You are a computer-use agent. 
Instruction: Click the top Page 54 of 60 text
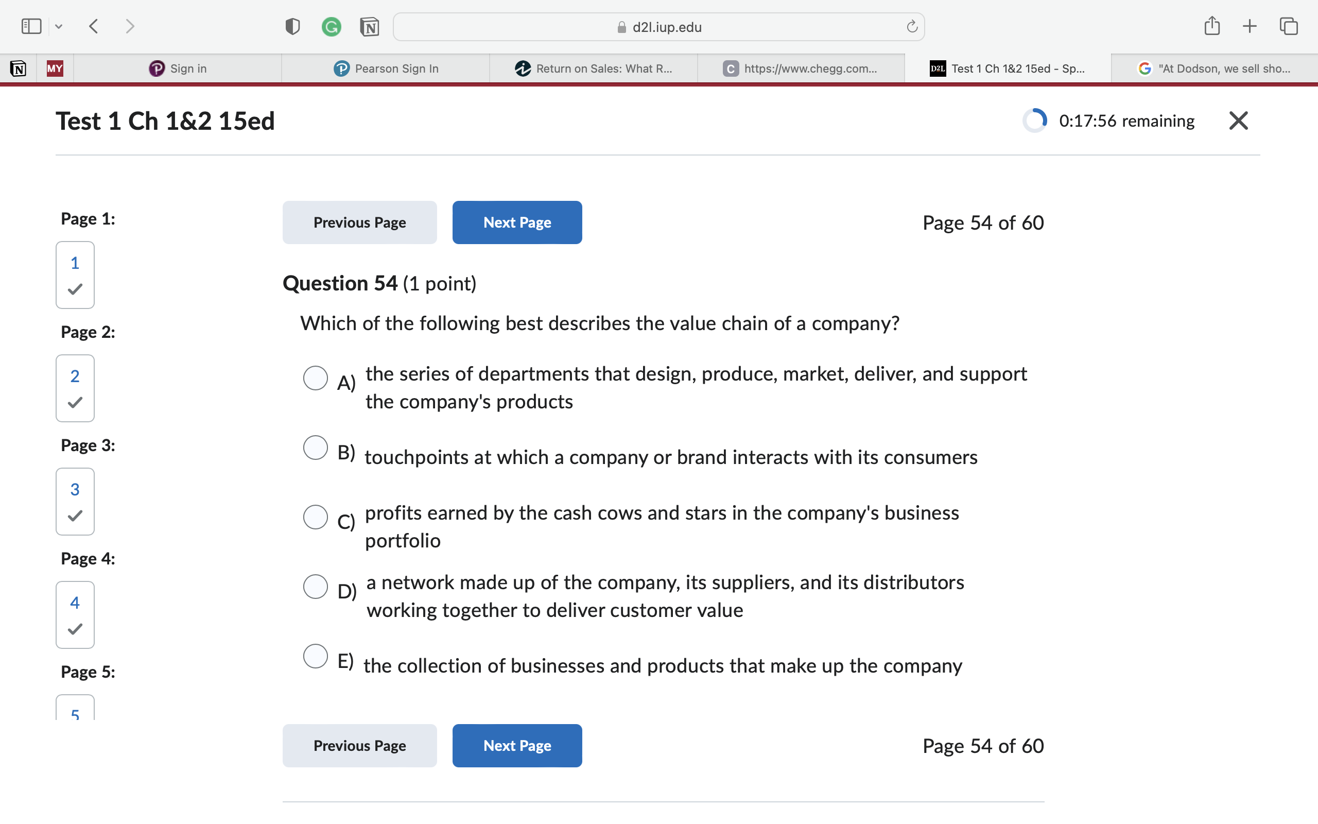coord(983,223)
